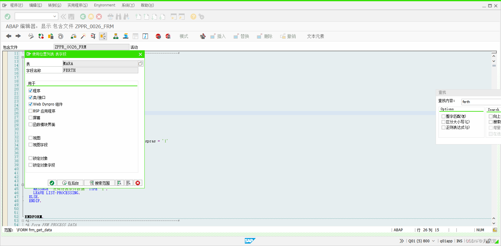Check the BSP 应用程序 checkbox

[30, 111]
